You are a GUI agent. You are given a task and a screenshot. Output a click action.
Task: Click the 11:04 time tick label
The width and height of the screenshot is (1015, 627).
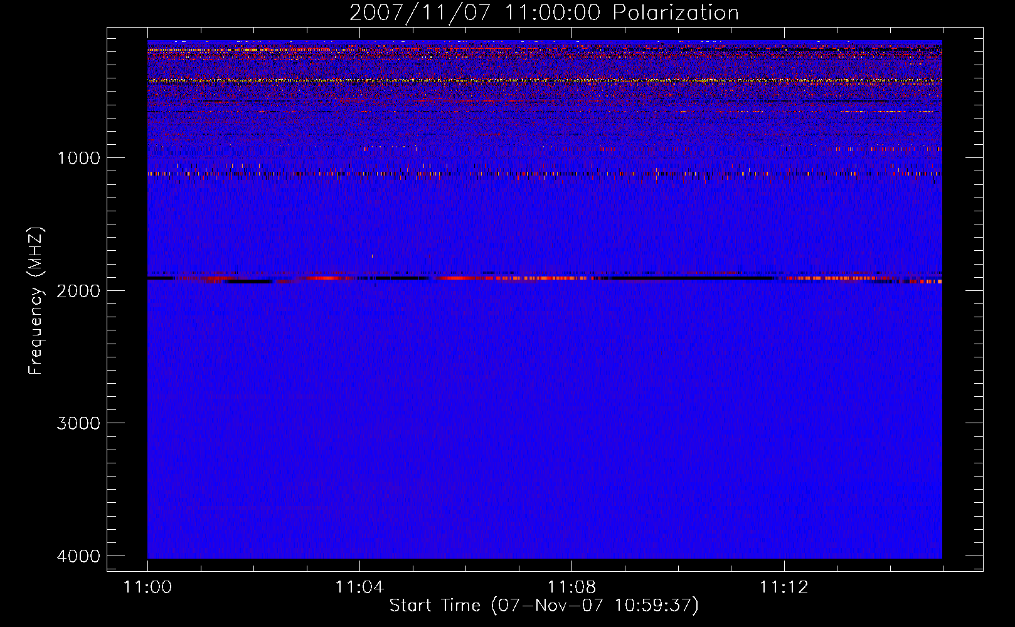(359, 587)
